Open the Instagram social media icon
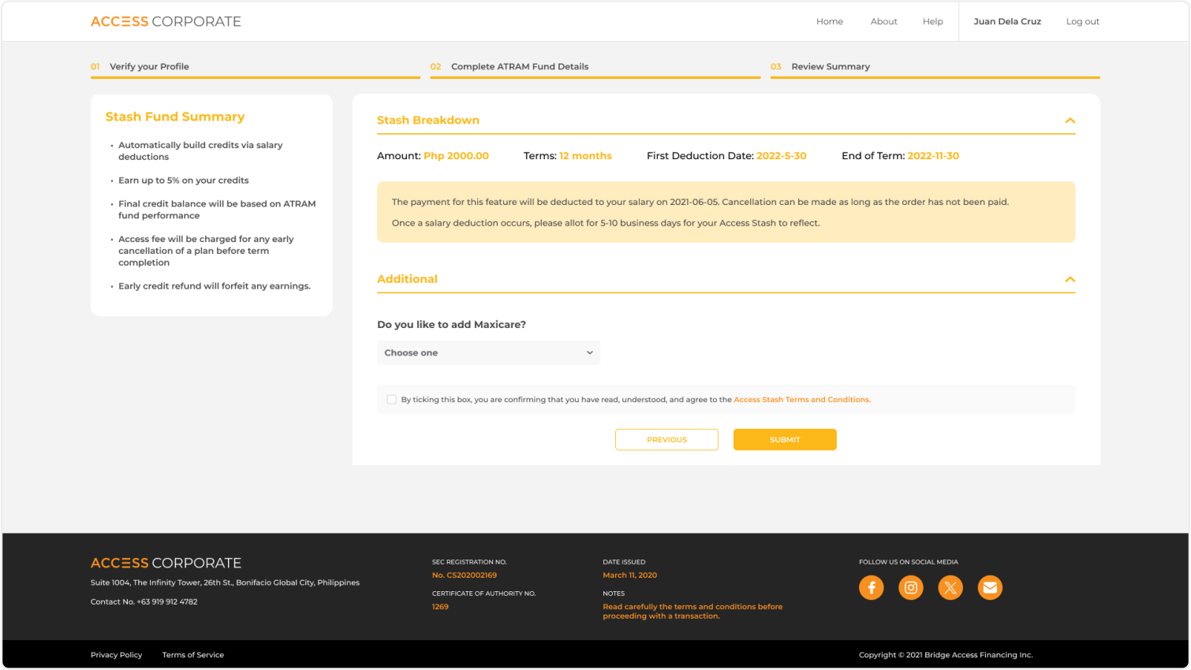This screenshot has height=670, width=1191. pos(910,587)
